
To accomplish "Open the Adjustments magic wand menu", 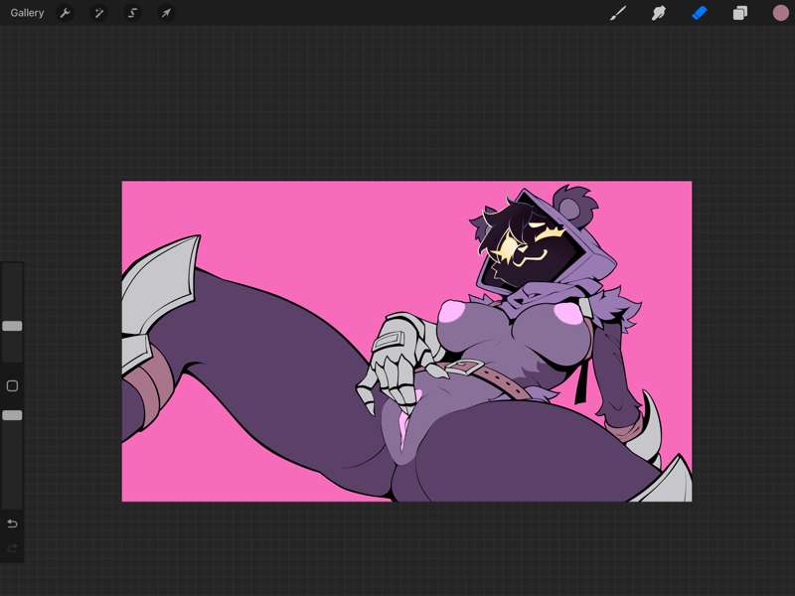I will point(98,13).
